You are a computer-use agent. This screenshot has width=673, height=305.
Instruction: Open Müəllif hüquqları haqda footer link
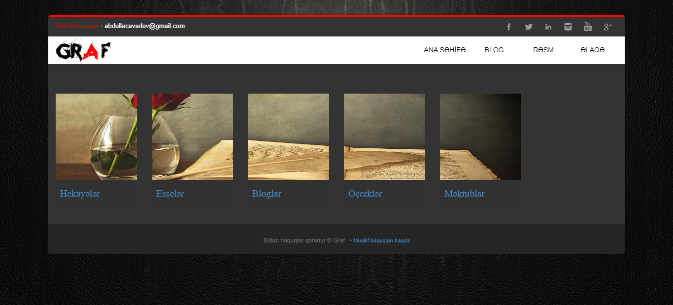coord(381,240)
